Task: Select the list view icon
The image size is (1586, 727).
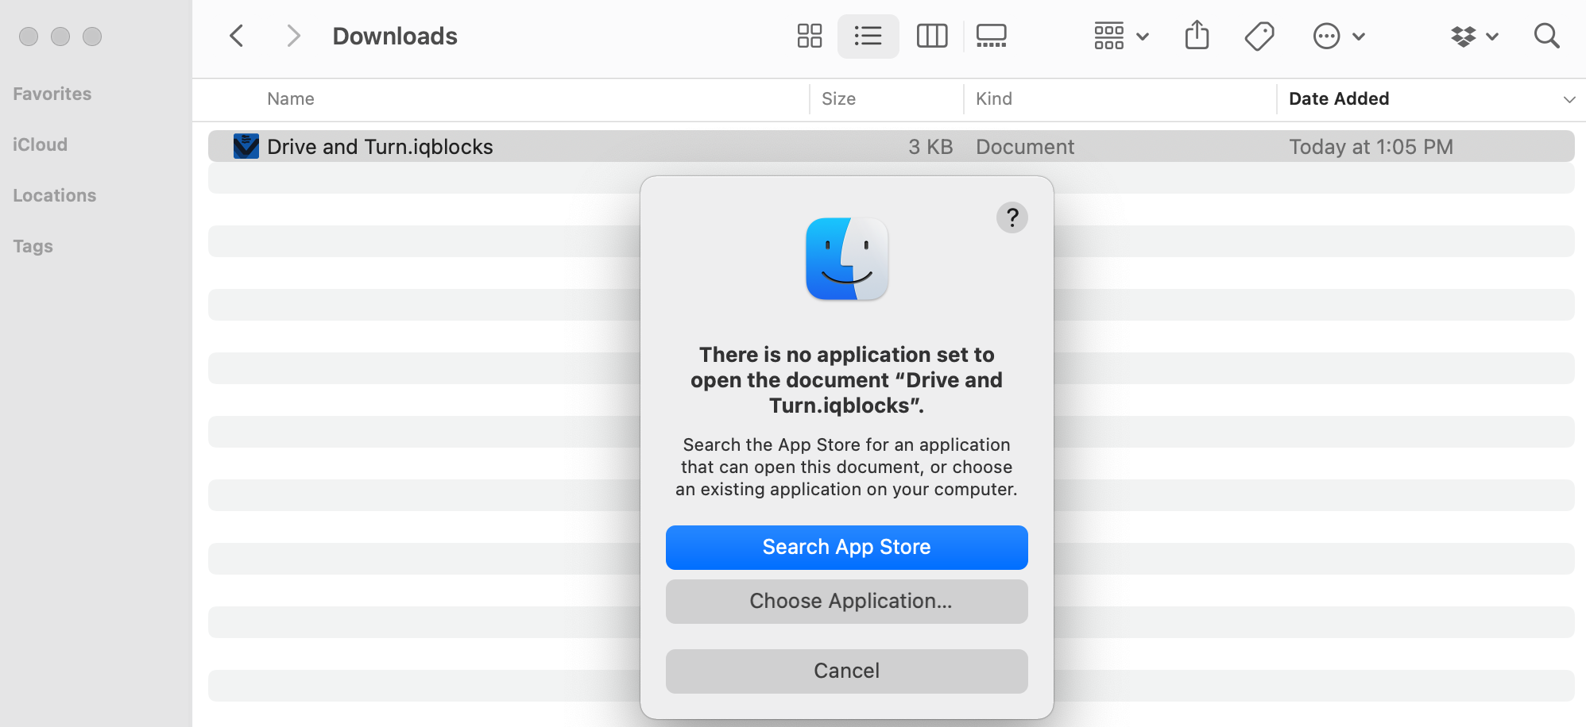Action: click(868, 36)
